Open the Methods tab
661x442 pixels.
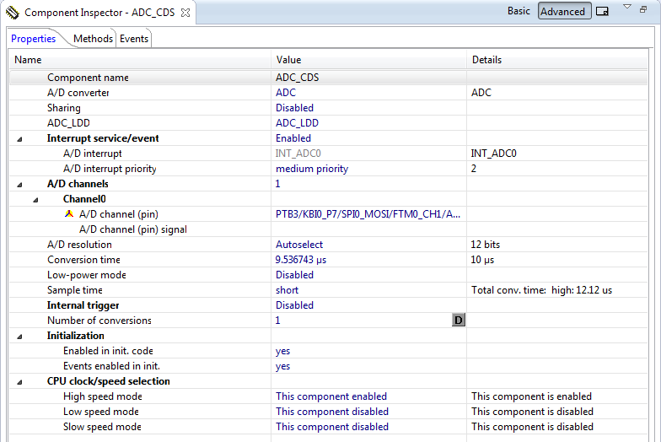point(93,39)
